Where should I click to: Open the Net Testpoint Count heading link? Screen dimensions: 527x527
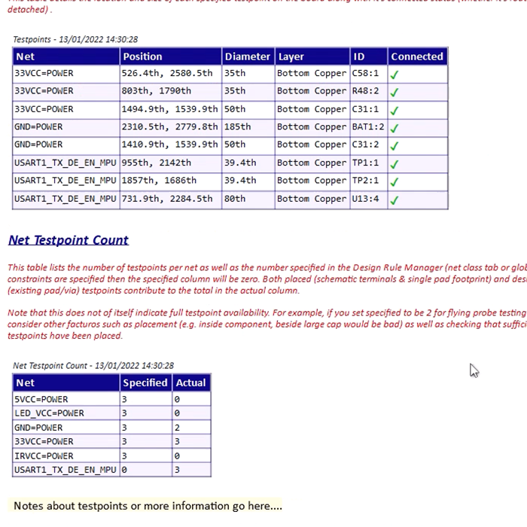pyautogui.click(x=69, y=240)
